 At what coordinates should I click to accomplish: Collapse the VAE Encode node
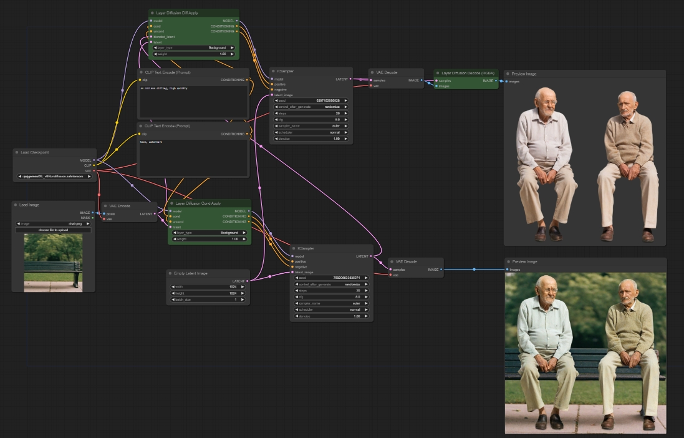[x=105, y=205]
